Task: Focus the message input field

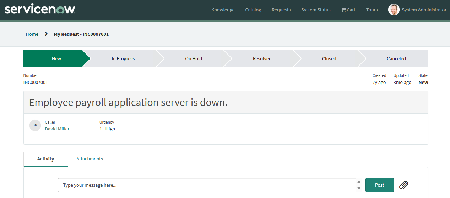Action: click(210, 185)
